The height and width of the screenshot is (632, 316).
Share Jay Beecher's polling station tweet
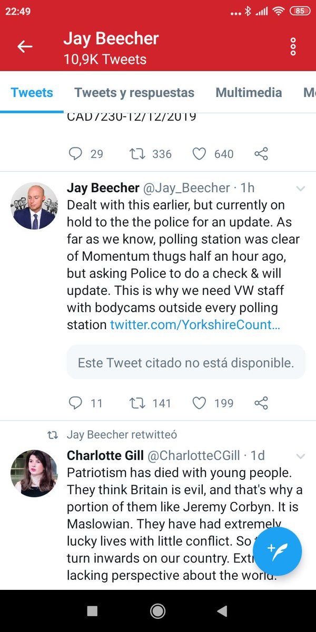[261, 403]
